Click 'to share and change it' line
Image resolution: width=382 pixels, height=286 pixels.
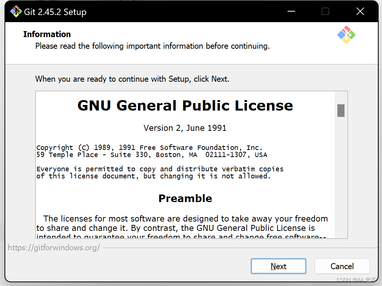[x=175, y=228]
